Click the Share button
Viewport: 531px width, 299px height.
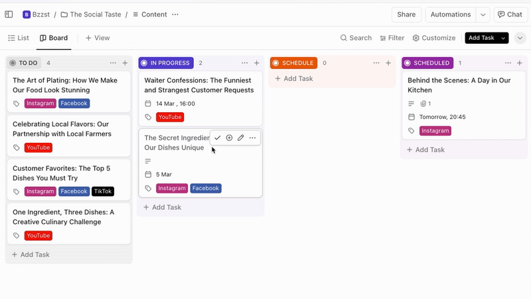click(x=406, y=14)
